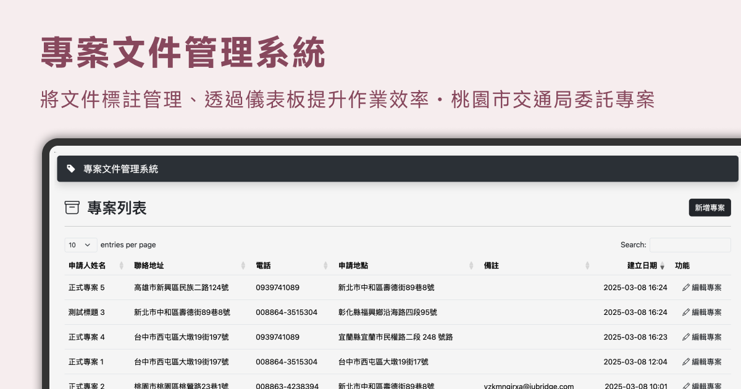Focus the Search input field

pos(690,245)
